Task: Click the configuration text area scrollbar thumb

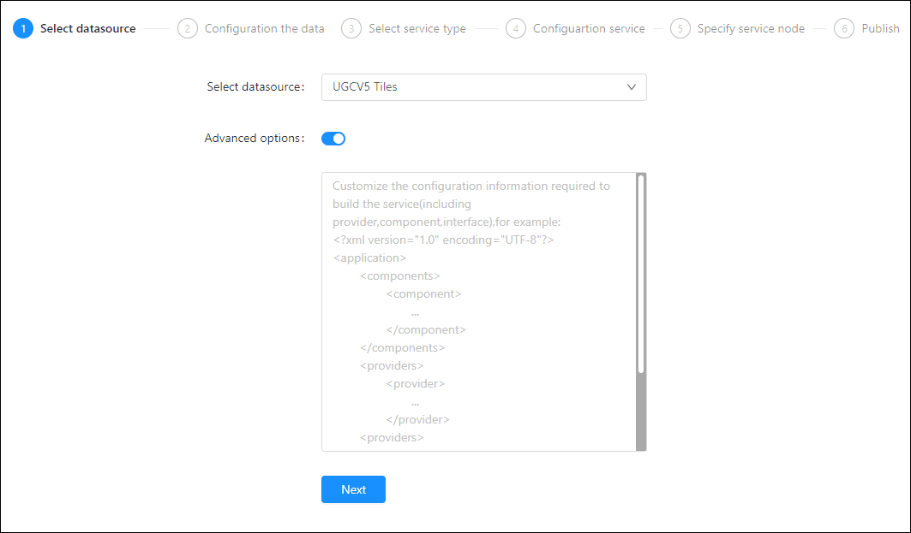Action: (x=641, y=274)
